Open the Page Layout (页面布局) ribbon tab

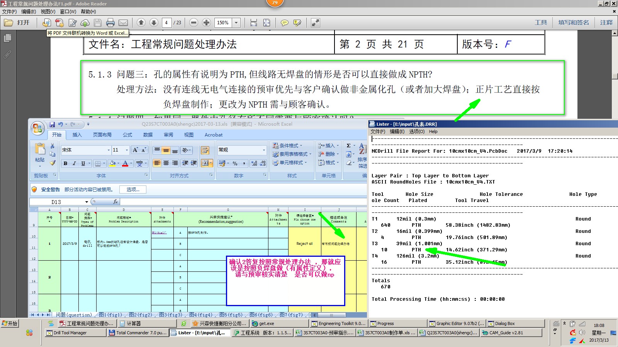pos(102,135)
